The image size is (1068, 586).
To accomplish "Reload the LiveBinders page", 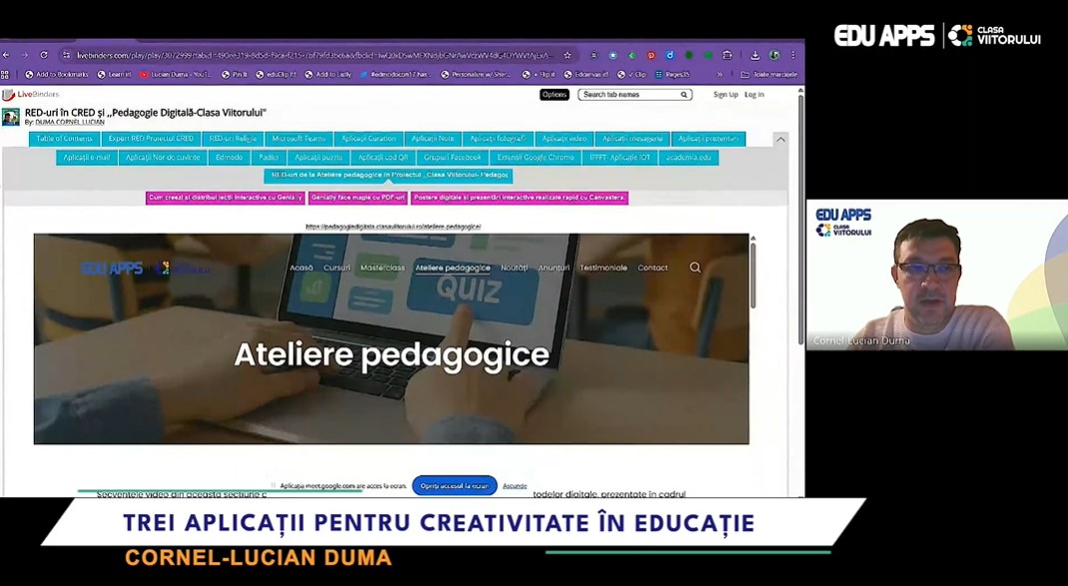I will coord(44,55).
